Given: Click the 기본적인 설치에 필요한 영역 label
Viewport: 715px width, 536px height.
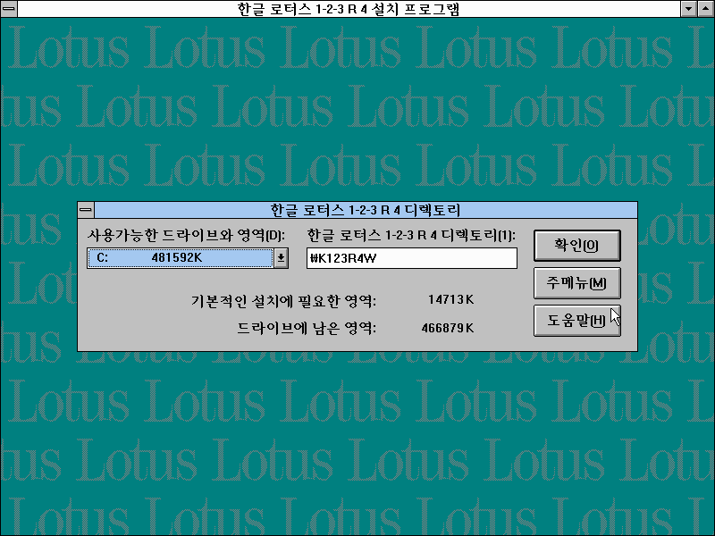Looking at the screenshot, I should (x=283, y=301).
